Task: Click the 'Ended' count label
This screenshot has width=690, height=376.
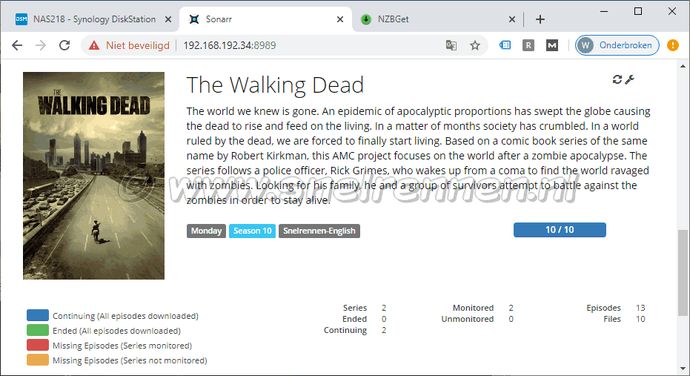Action: coord(354,319)
